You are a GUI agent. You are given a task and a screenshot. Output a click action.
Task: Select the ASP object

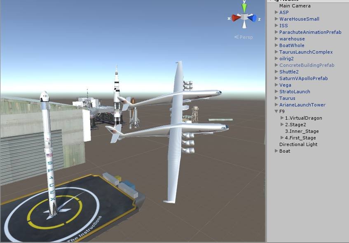(284, 12)
